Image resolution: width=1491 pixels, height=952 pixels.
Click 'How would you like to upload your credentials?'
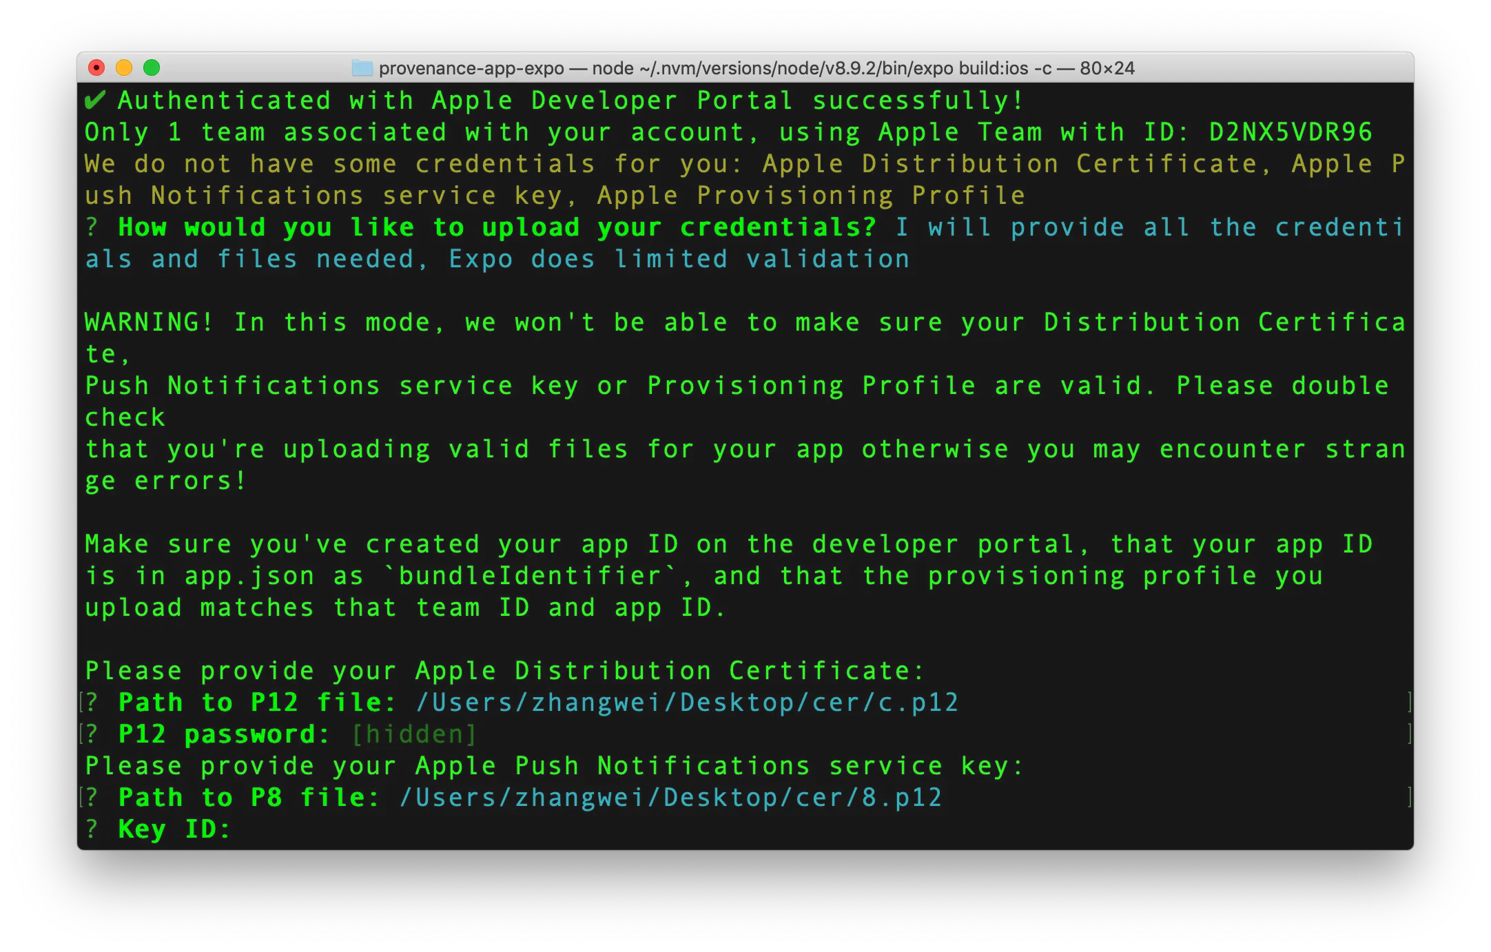coord(497,227)
